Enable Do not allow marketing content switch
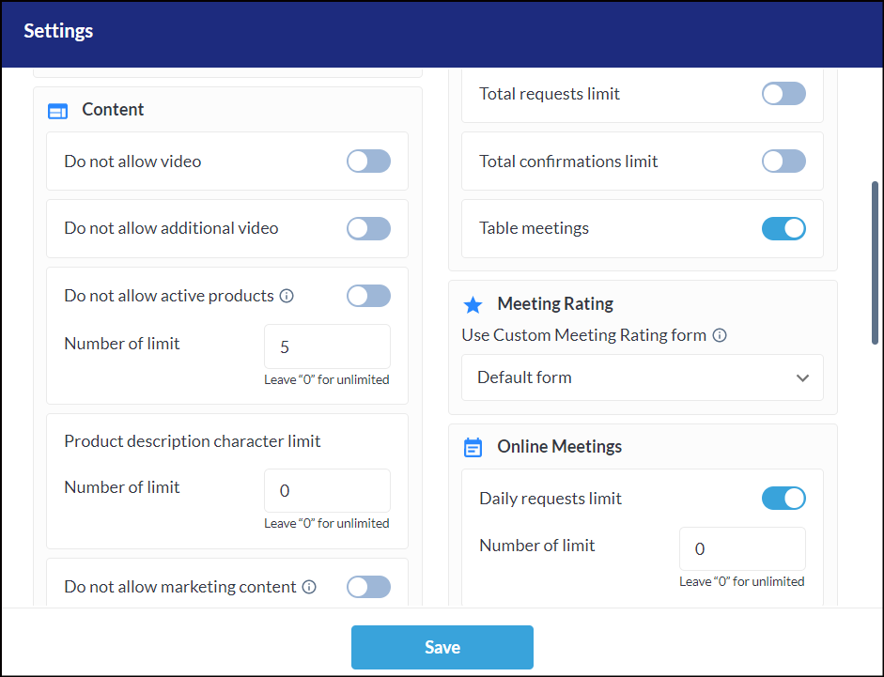Viewport: 884px width, 677px height. click(x=368, y=587)
